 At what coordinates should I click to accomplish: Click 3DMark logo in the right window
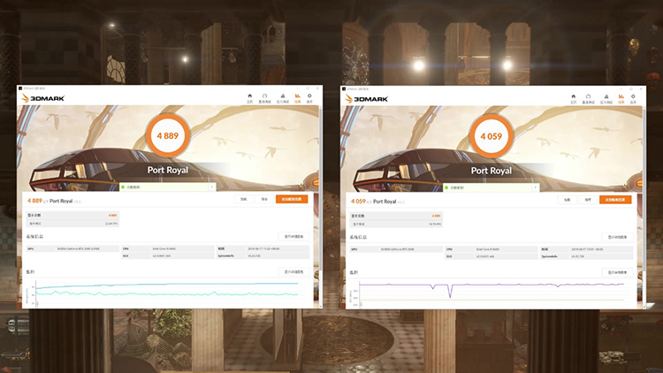(x=366, y=99)
